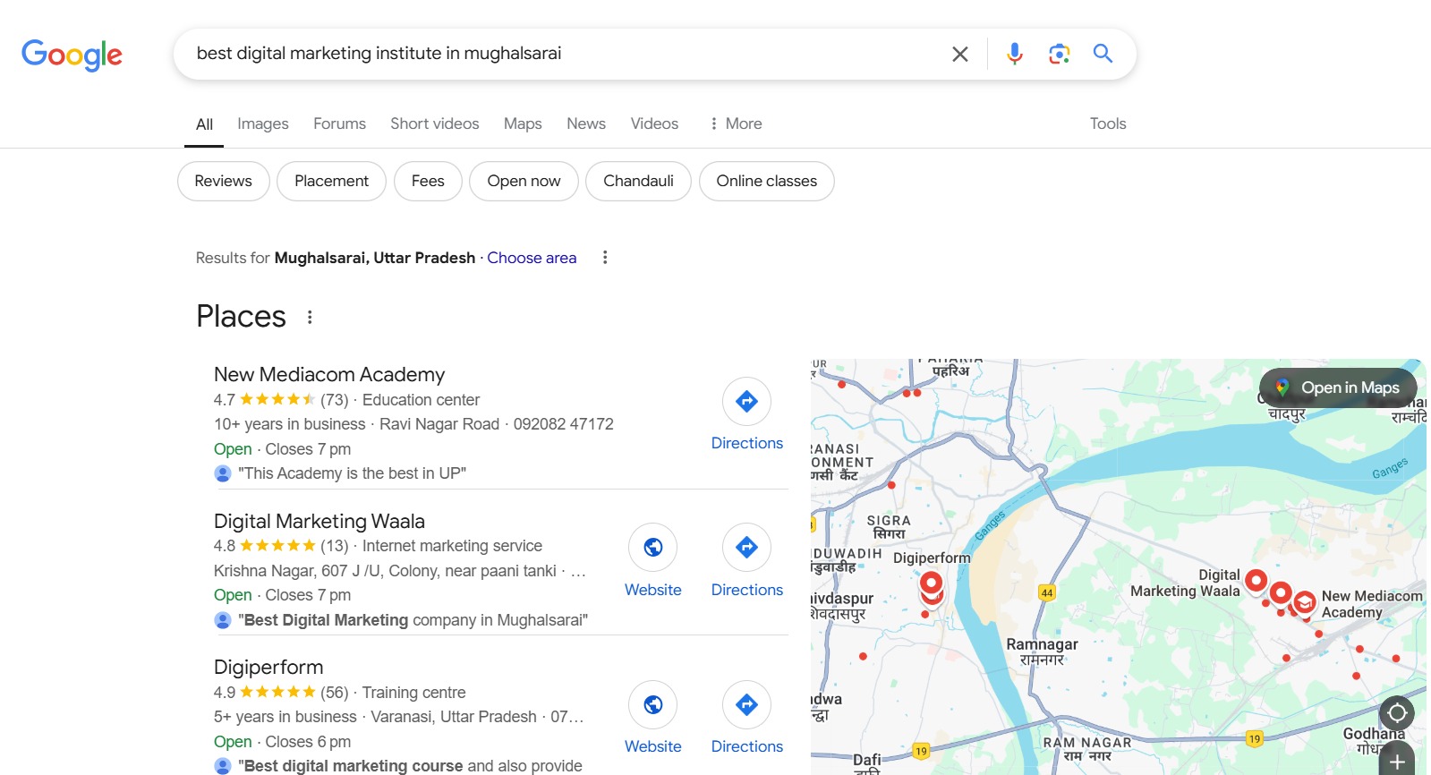Toggle the Placement filter chip
This screenshot has width=1431, height=775.
(x=331, y=181)
